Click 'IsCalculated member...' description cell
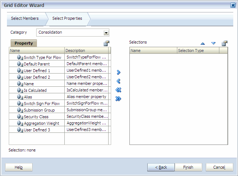The height and width of the screenshot is (176, 238). tap(87, 90)
